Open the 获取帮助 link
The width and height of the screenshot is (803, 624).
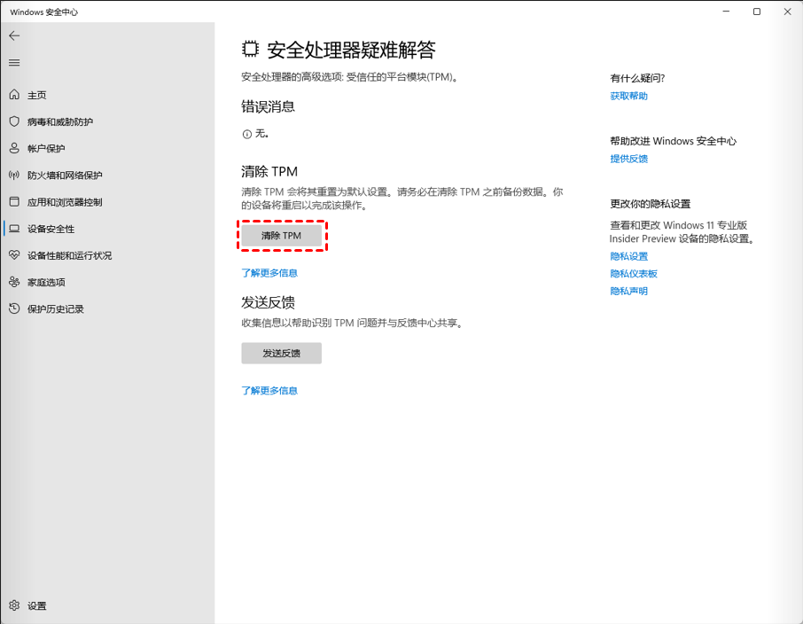628,96
